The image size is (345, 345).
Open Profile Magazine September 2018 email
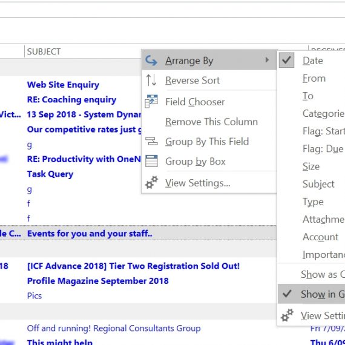[97, 281]
